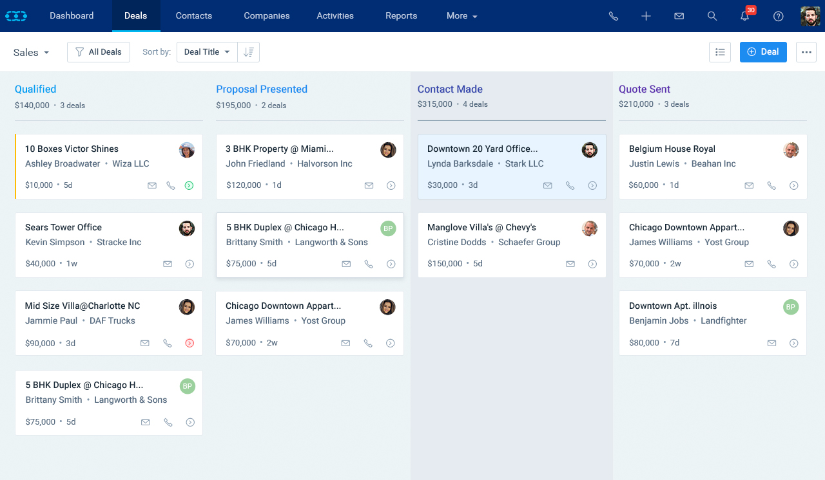Open the mail icon in header

click(x=679, y=16)
